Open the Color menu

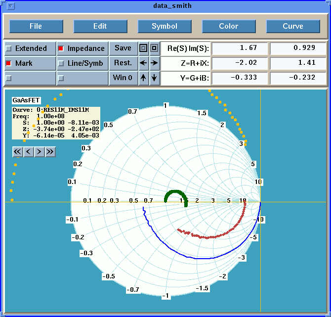[229, 26]
